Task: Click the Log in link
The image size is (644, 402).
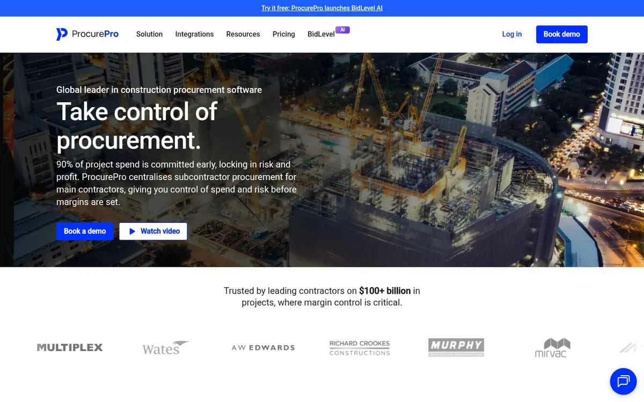Action: (x=512, y=34)
